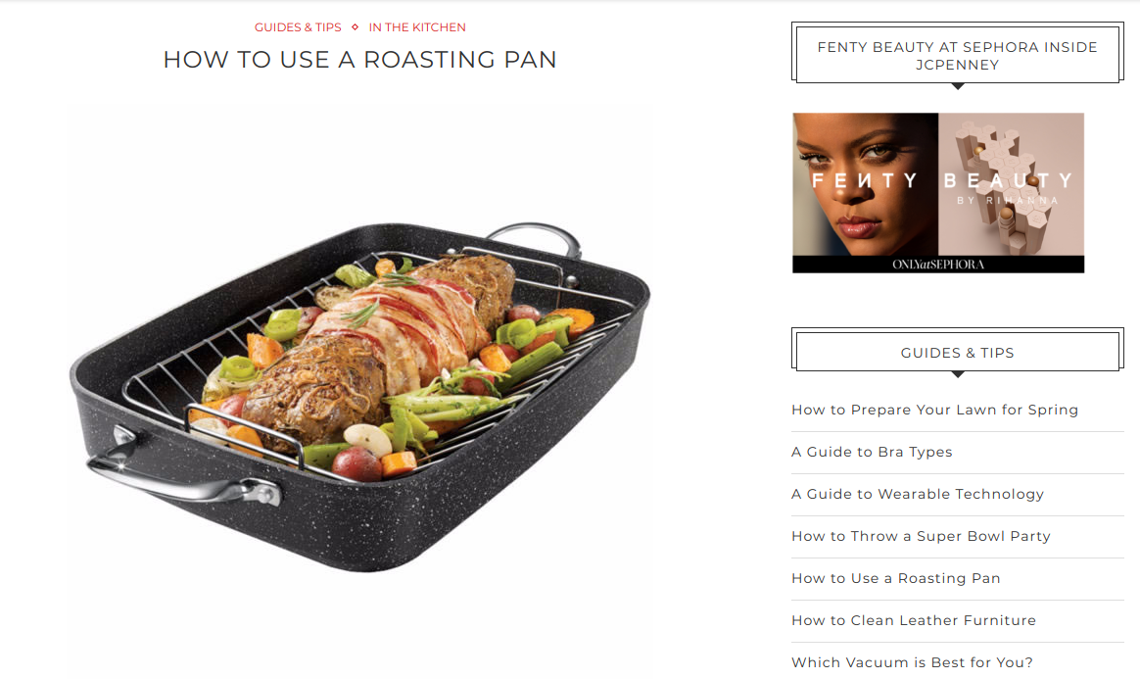Click the diamond separator between breadcrumbs
1140x679 pixels.
[355, 26]
